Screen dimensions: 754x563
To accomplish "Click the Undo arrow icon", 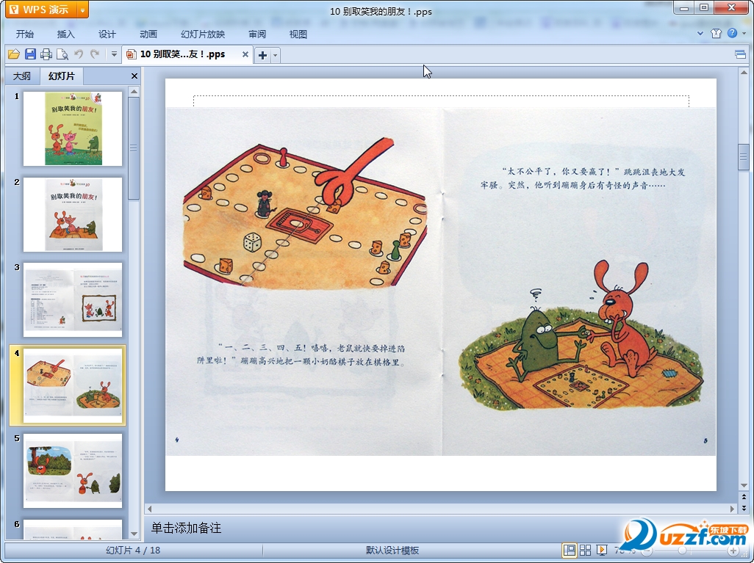I will coord(79,54).
